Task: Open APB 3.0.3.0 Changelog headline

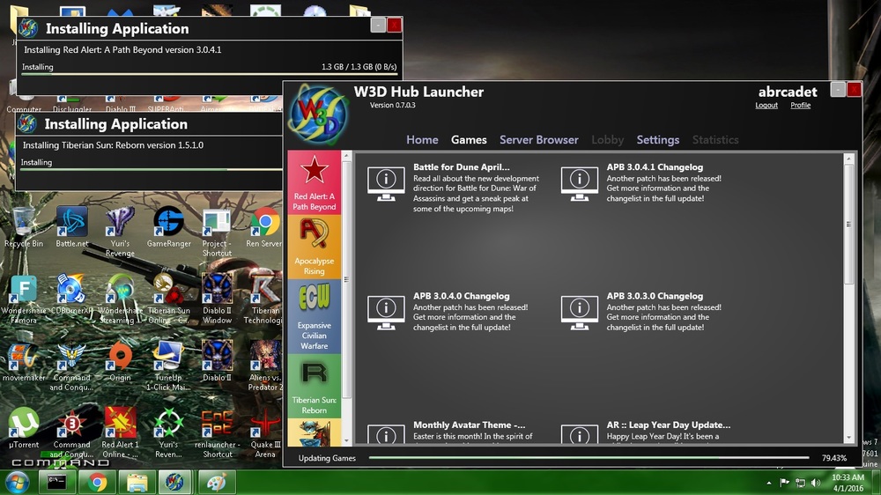Action: point(655,296)
